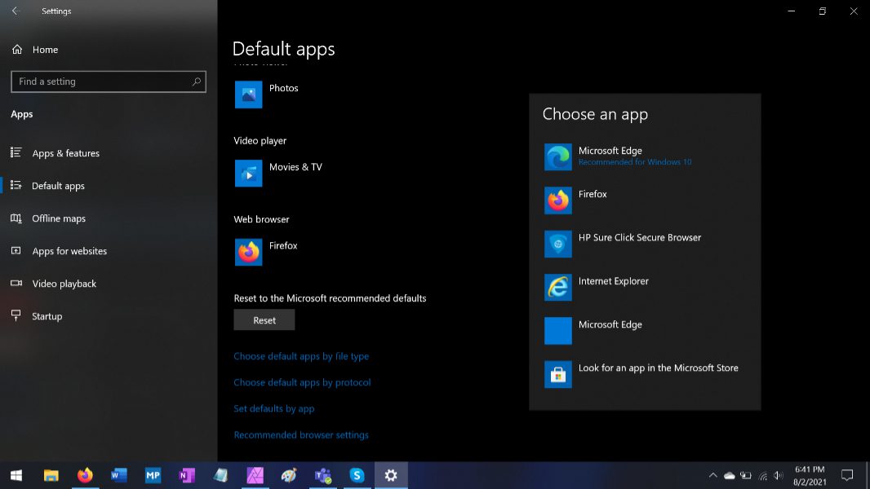Image resolution: width=870 pixels, height=489 pixels.
Task: Open Skype from the taskbar
Action: (357, 475)
